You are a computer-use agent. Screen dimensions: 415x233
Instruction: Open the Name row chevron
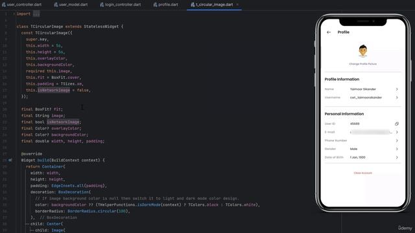pyautogui.click(x=397, y=89)
